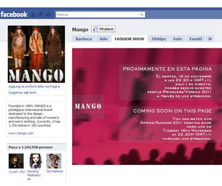Viewport: 222px width, 186px height.
Task: Open Dayang Masmarizan avatar thumbnail
Action: 36,161
